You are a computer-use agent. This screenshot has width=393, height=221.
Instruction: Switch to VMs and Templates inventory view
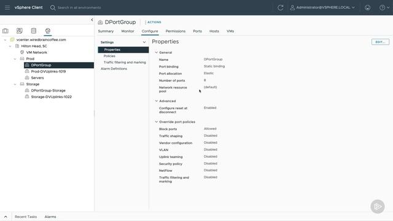19,31
